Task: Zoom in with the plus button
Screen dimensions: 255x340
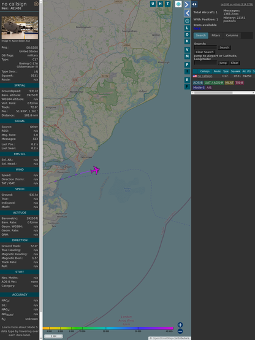Action: [x=180, y=325]
